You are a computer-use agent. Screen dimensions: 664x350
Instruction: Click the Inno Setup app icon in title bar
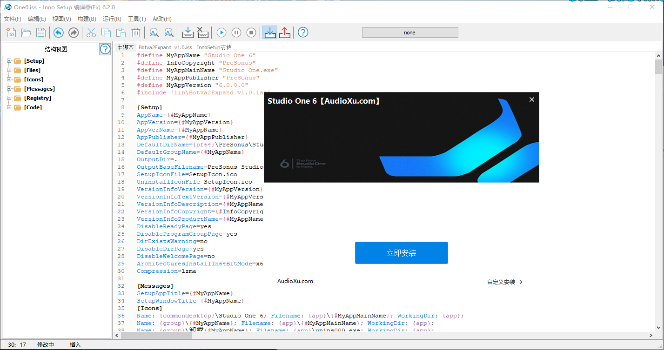point(7,7)
